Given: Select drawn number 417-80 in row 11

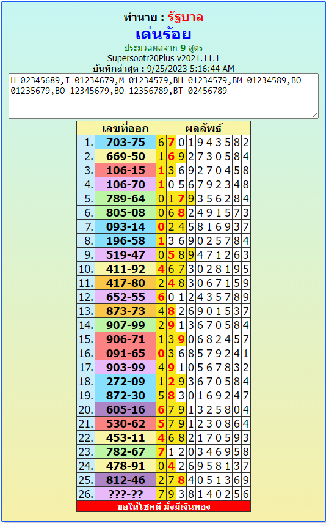Looking at the screenshot, I should tap(126, 283).
